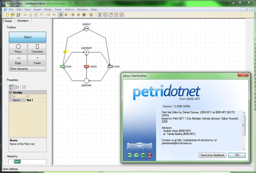
Task: Choose the Transition tool in Toolbox
Action: [x=37, y=49]
